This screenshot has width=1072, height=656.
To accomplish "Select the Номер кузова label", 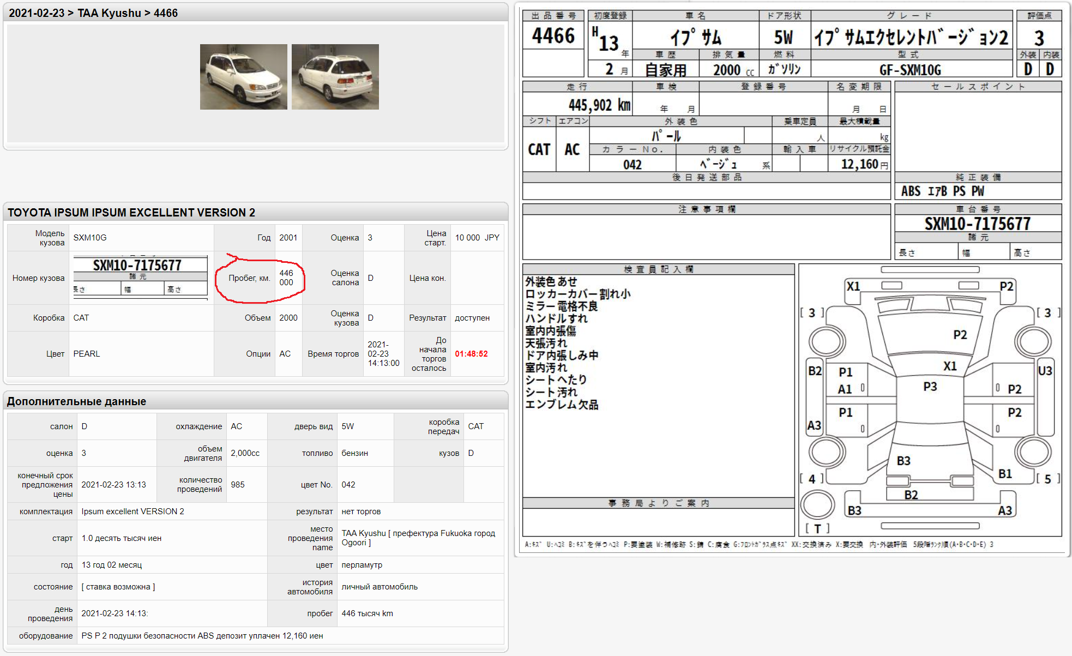I will 39,278.
